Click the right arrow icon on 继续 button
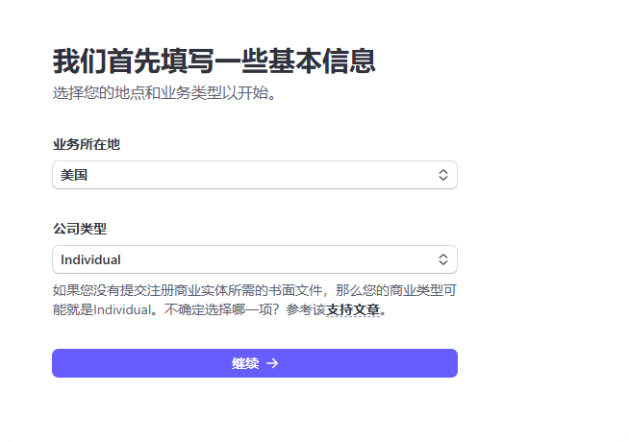 coord(272,363)
